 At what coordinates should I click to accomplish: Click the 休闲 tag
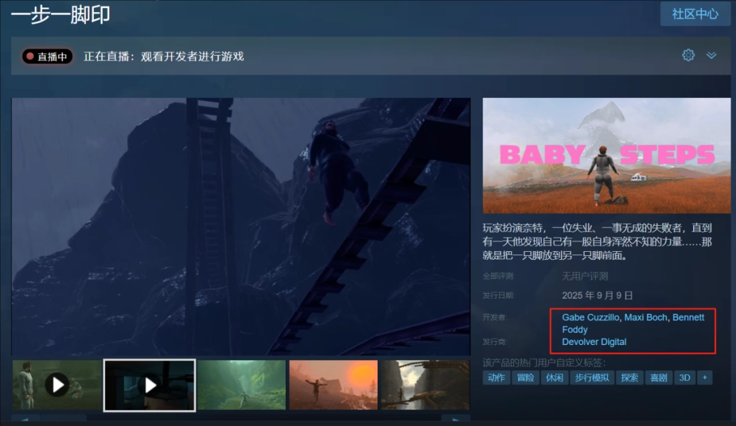click(x=554, y=378)
